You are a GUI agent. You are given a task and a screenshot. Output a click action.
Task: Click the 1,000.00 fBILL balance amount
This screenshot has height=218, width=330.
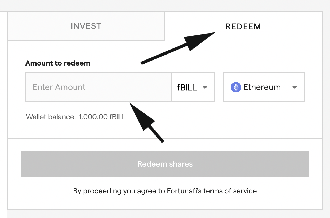coord(102,117)
